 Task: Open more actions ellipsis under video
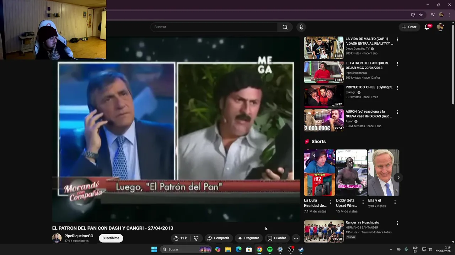(x=296, y=238)
